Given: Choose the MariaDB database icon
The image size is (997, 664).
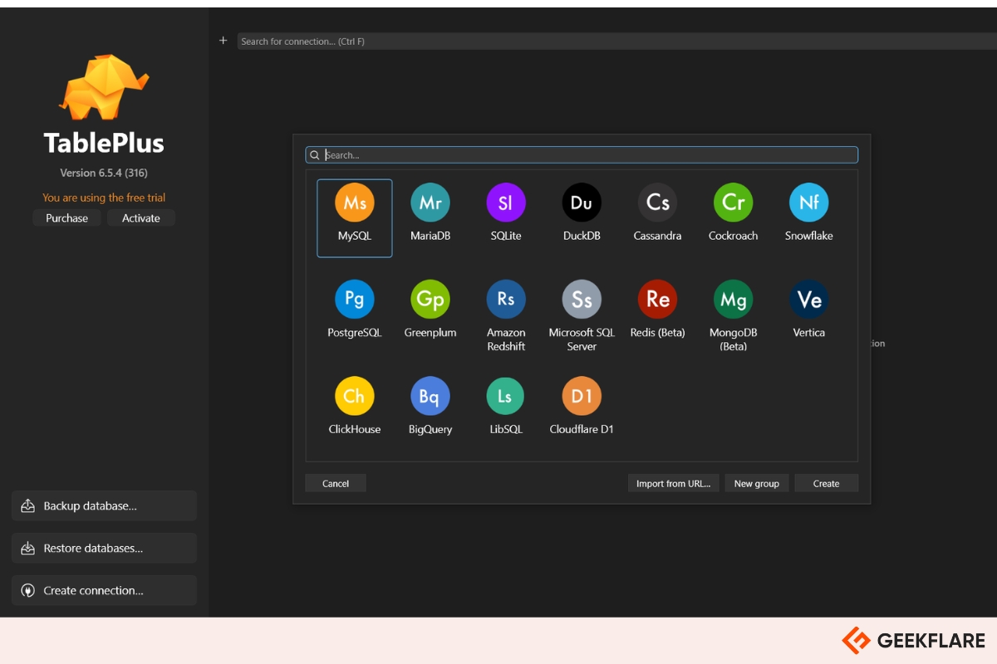Looking at the screenshot, I should coord(430,203).
